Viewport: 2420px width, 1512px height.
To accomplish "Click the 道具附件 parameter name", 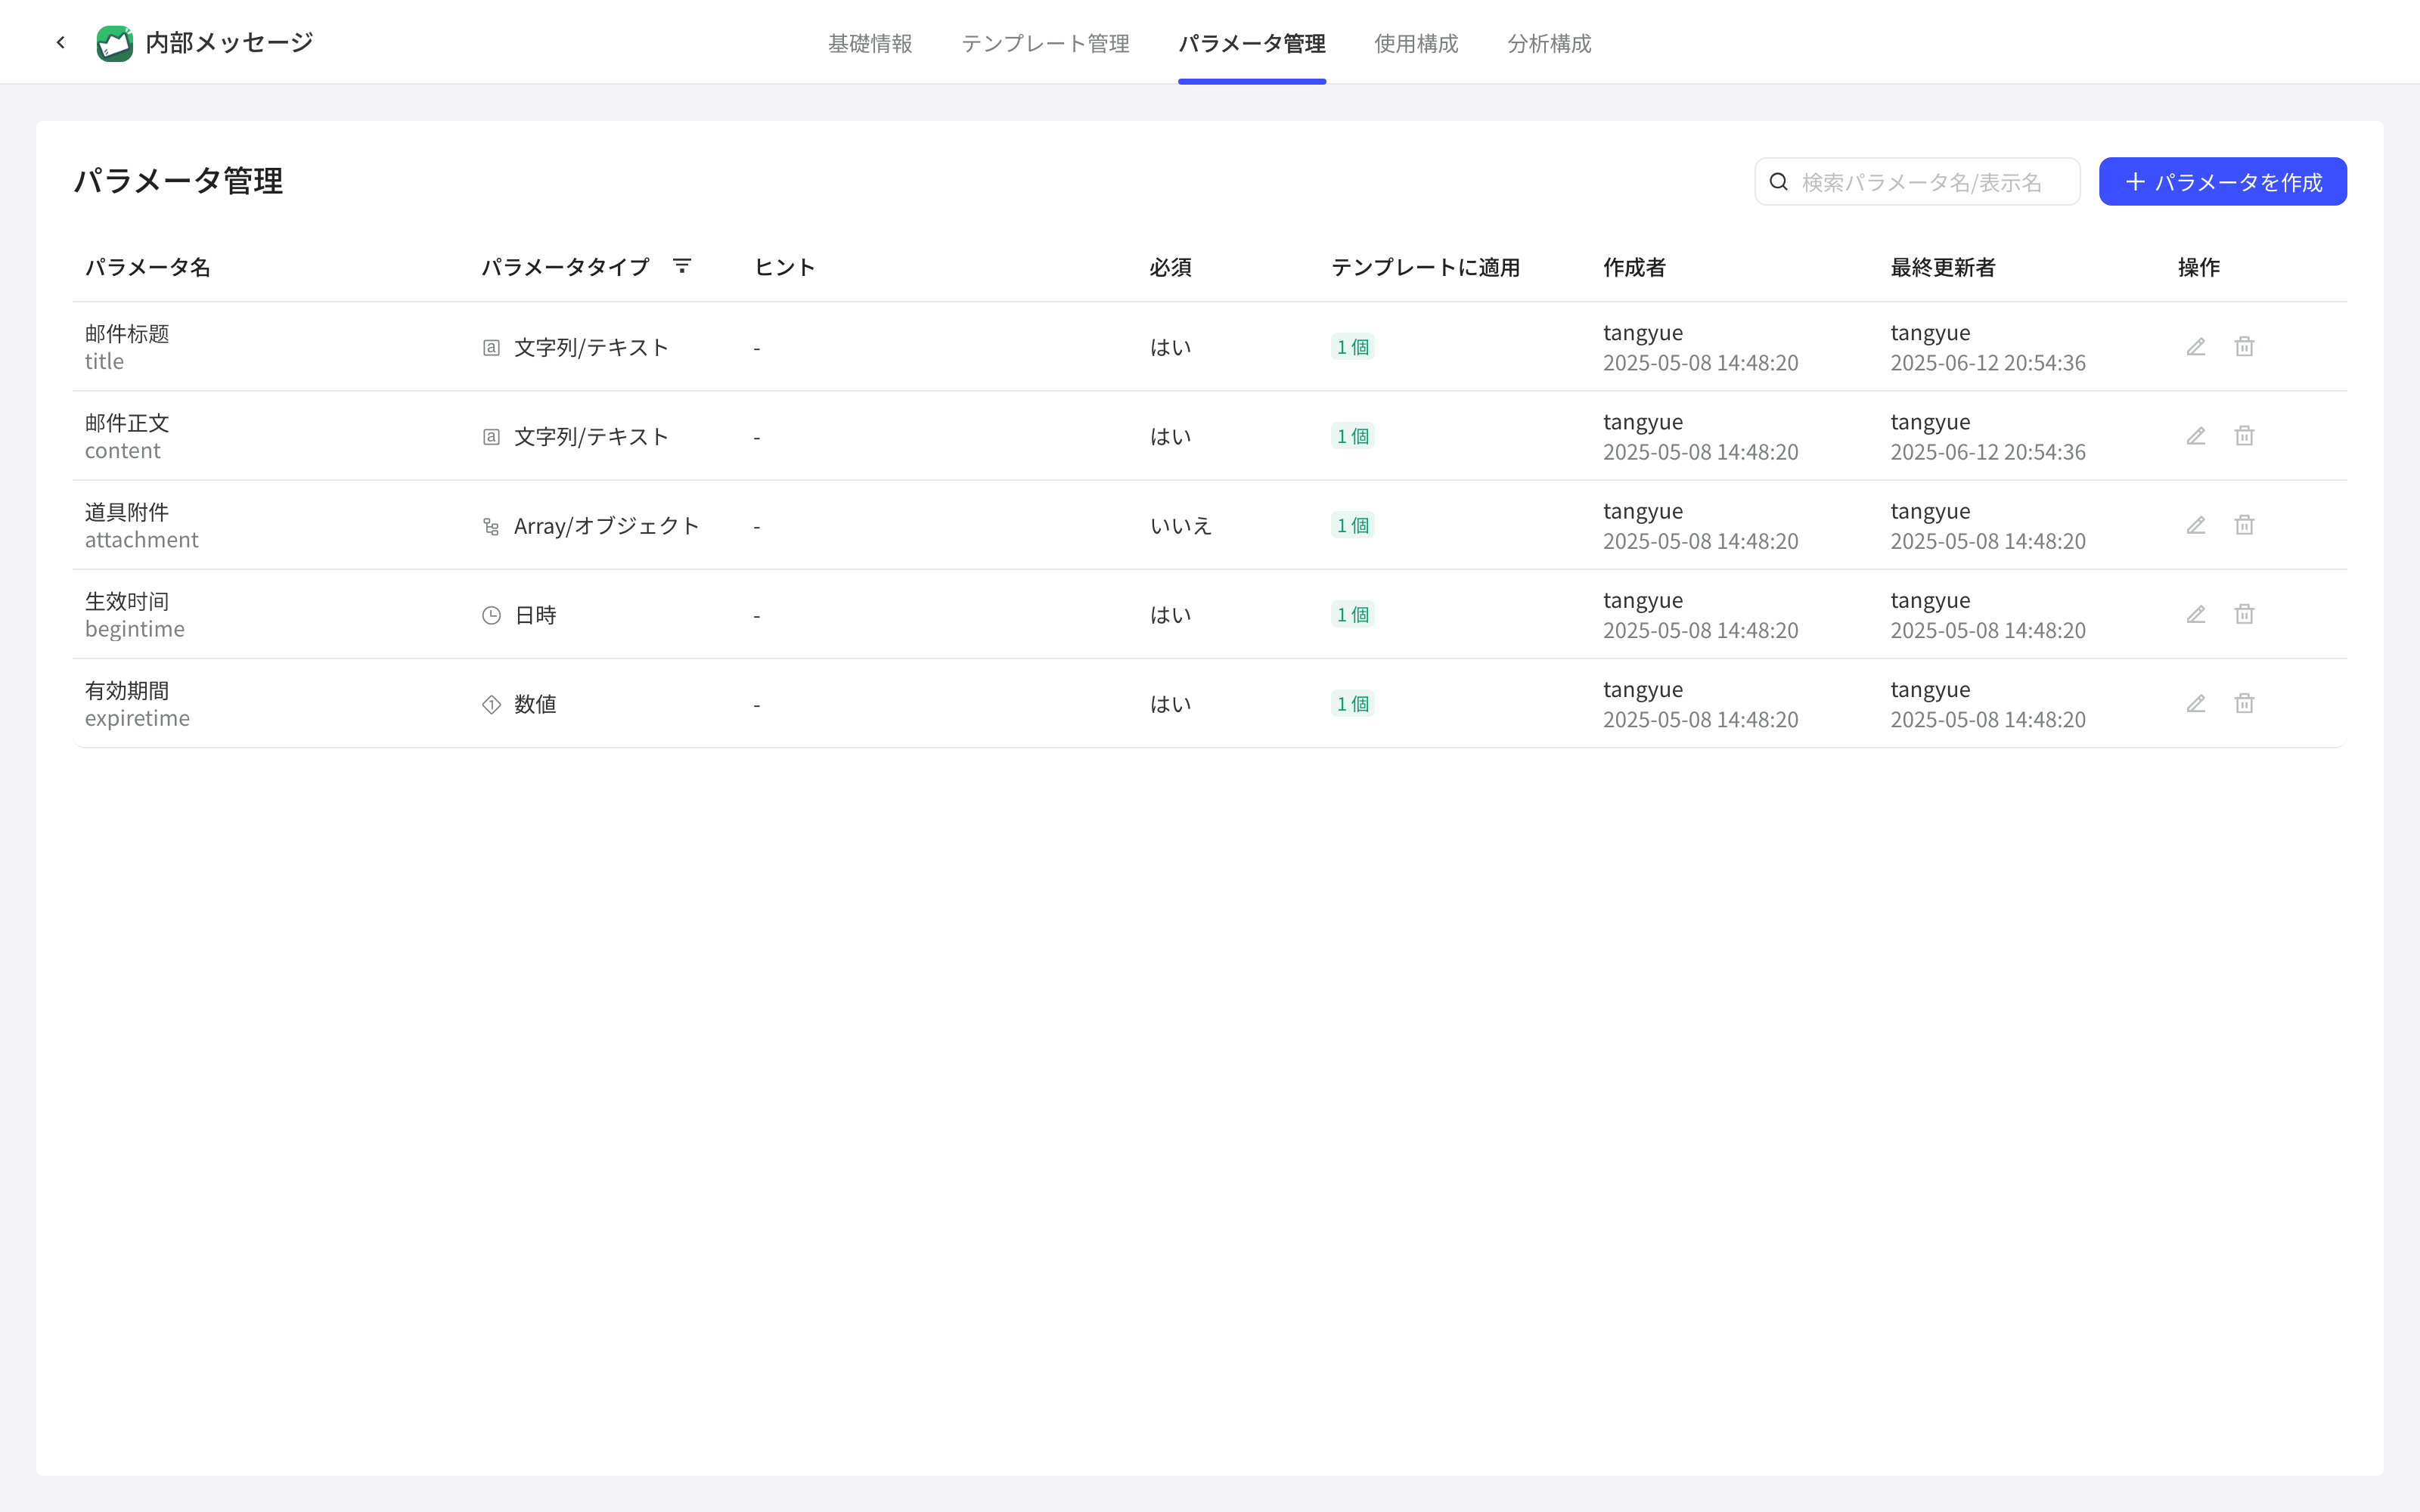I will (x=127, y=511).
